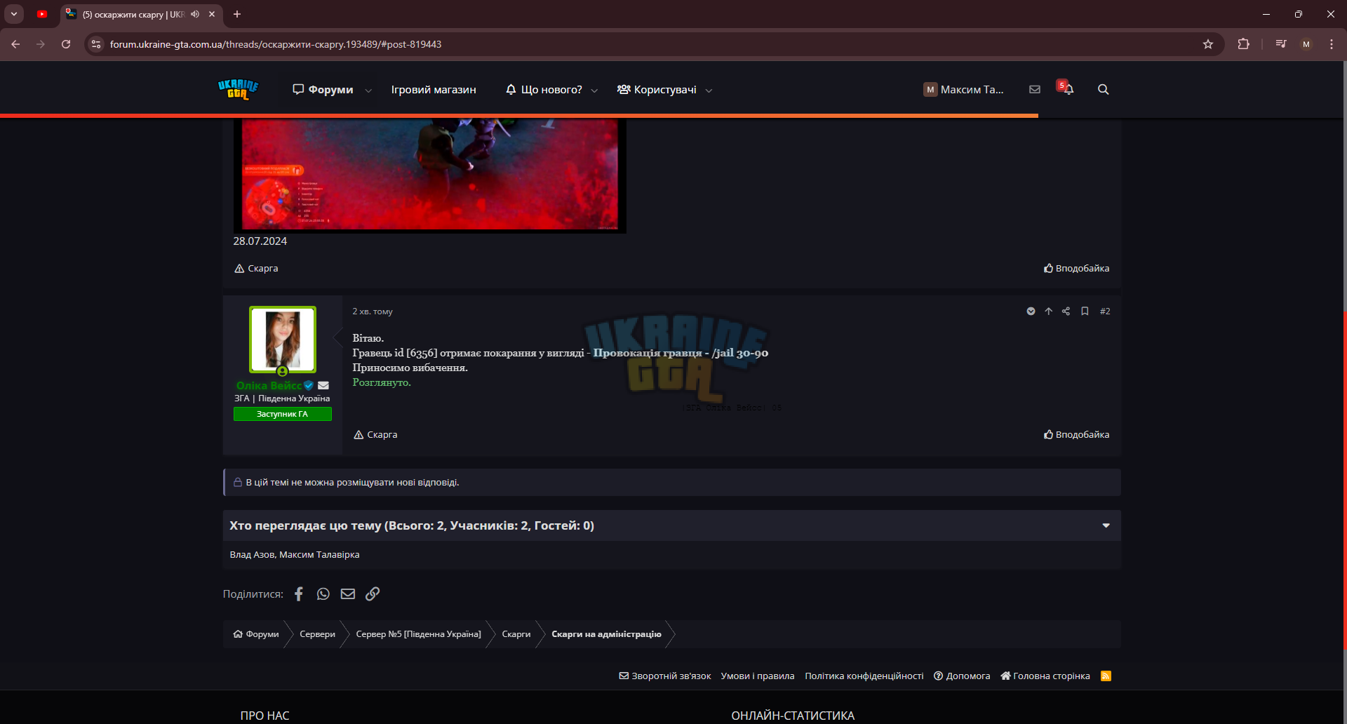
Task: Open Ігровий магазин menu item
Action: pos(434,90)
